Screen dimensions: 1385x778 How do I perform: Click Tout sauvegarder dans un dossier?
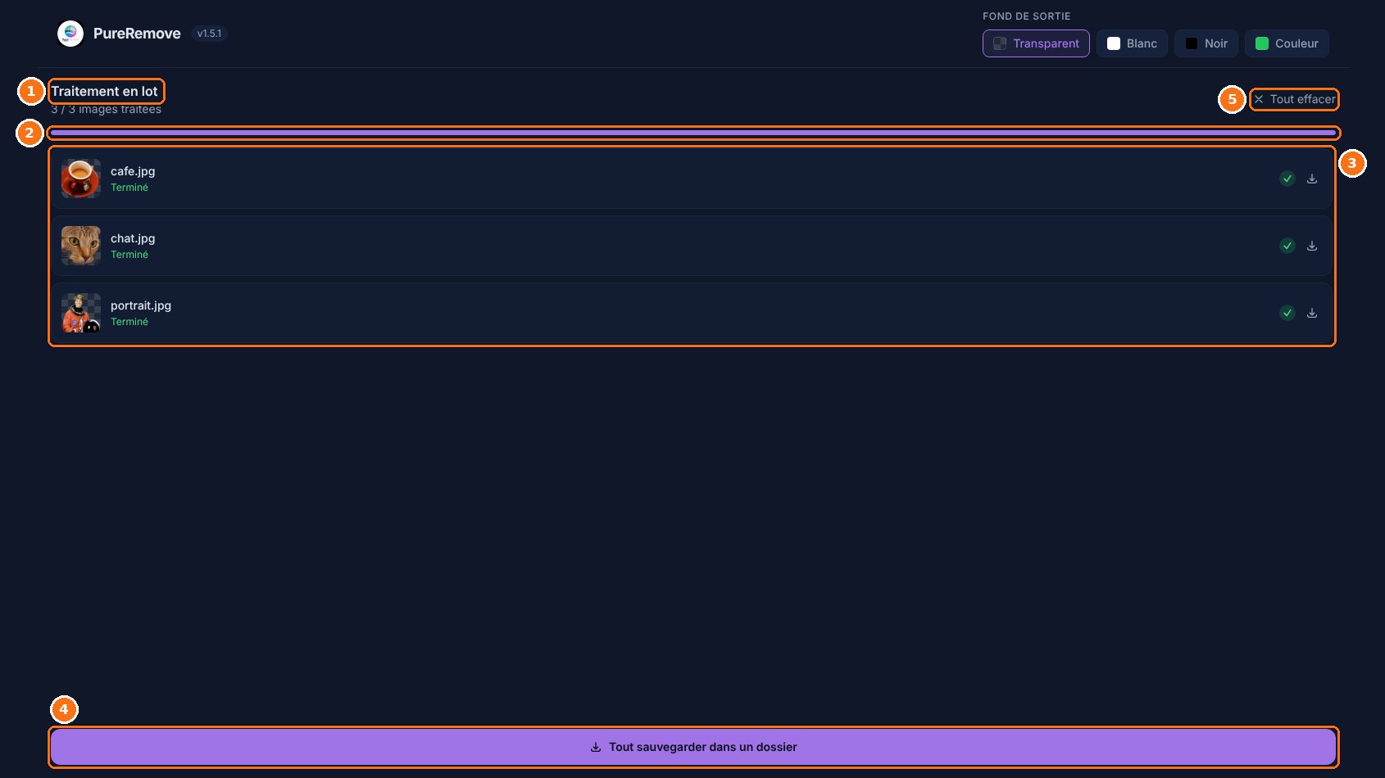tap(693, 747)
